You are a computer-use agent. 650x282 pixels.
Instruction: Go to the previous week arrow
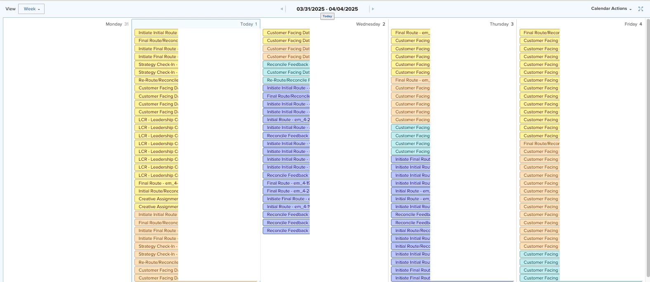tap(282, 9)
